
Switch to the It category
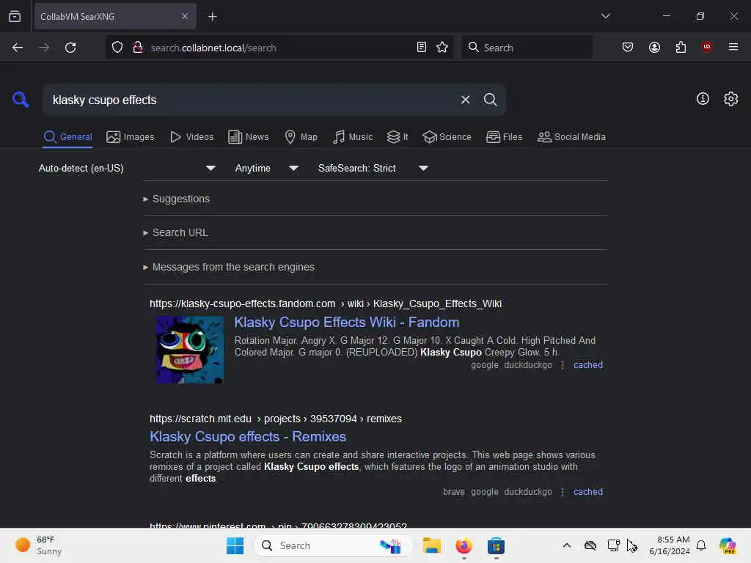point(398,137)
